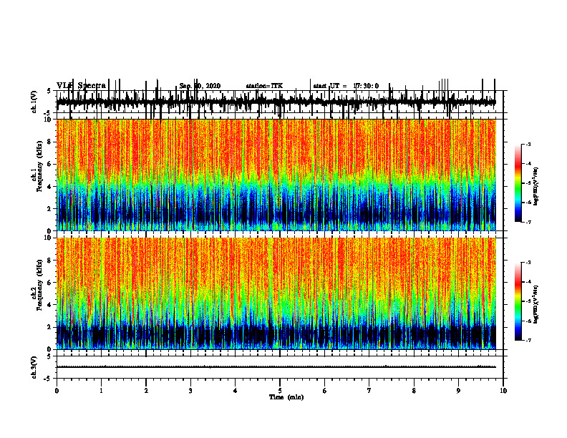Click the ch.1 spectrogram color bar
The image size is (567, 438).
click(x=518, y=183)
